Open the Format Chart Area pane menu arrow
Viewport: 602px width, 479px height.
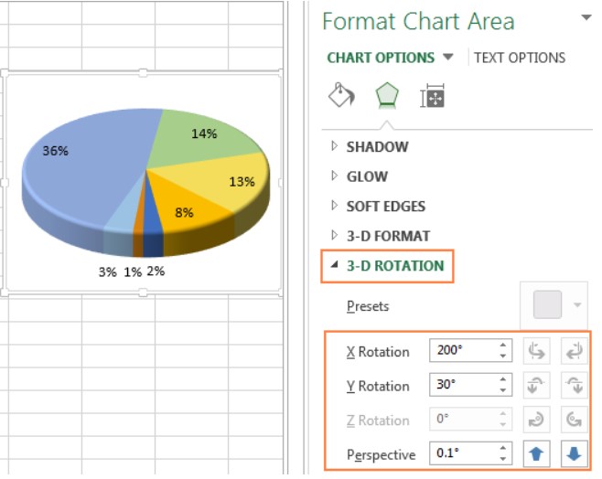click(x=586, y=17)
